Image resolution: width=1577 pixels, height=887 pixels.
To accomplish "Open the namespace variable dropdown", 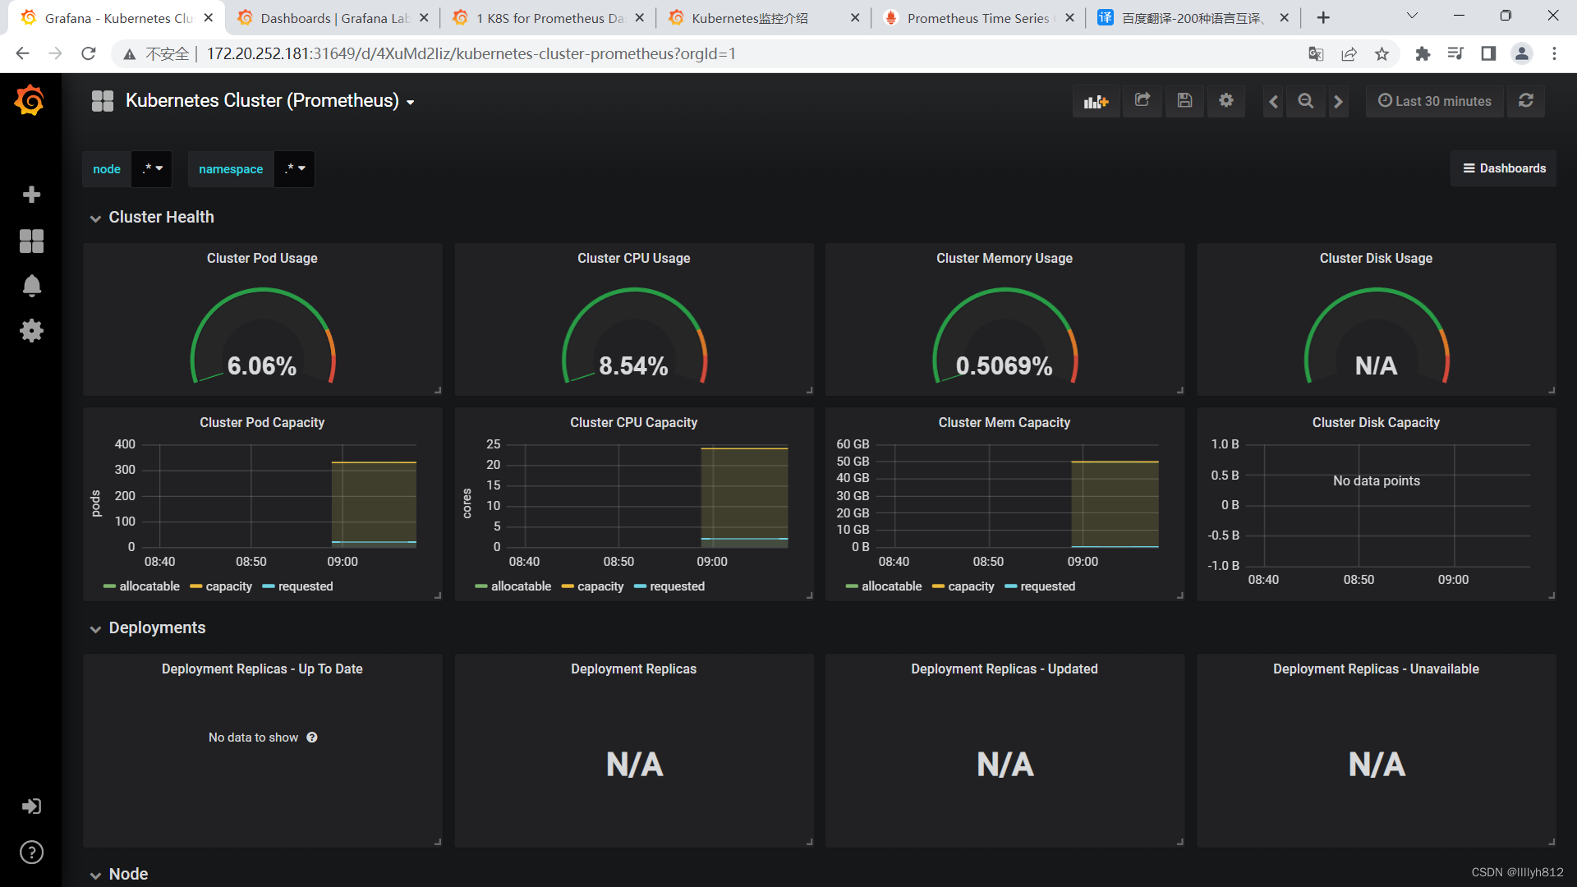I will pos(295,169).
